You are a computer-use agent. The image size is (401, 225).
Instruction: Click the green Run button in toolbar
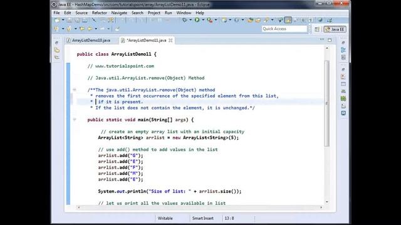pos(197,20)
